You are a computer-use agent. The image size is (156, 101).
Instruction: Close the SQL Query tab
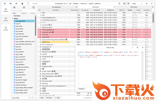(x=153, y=7)
